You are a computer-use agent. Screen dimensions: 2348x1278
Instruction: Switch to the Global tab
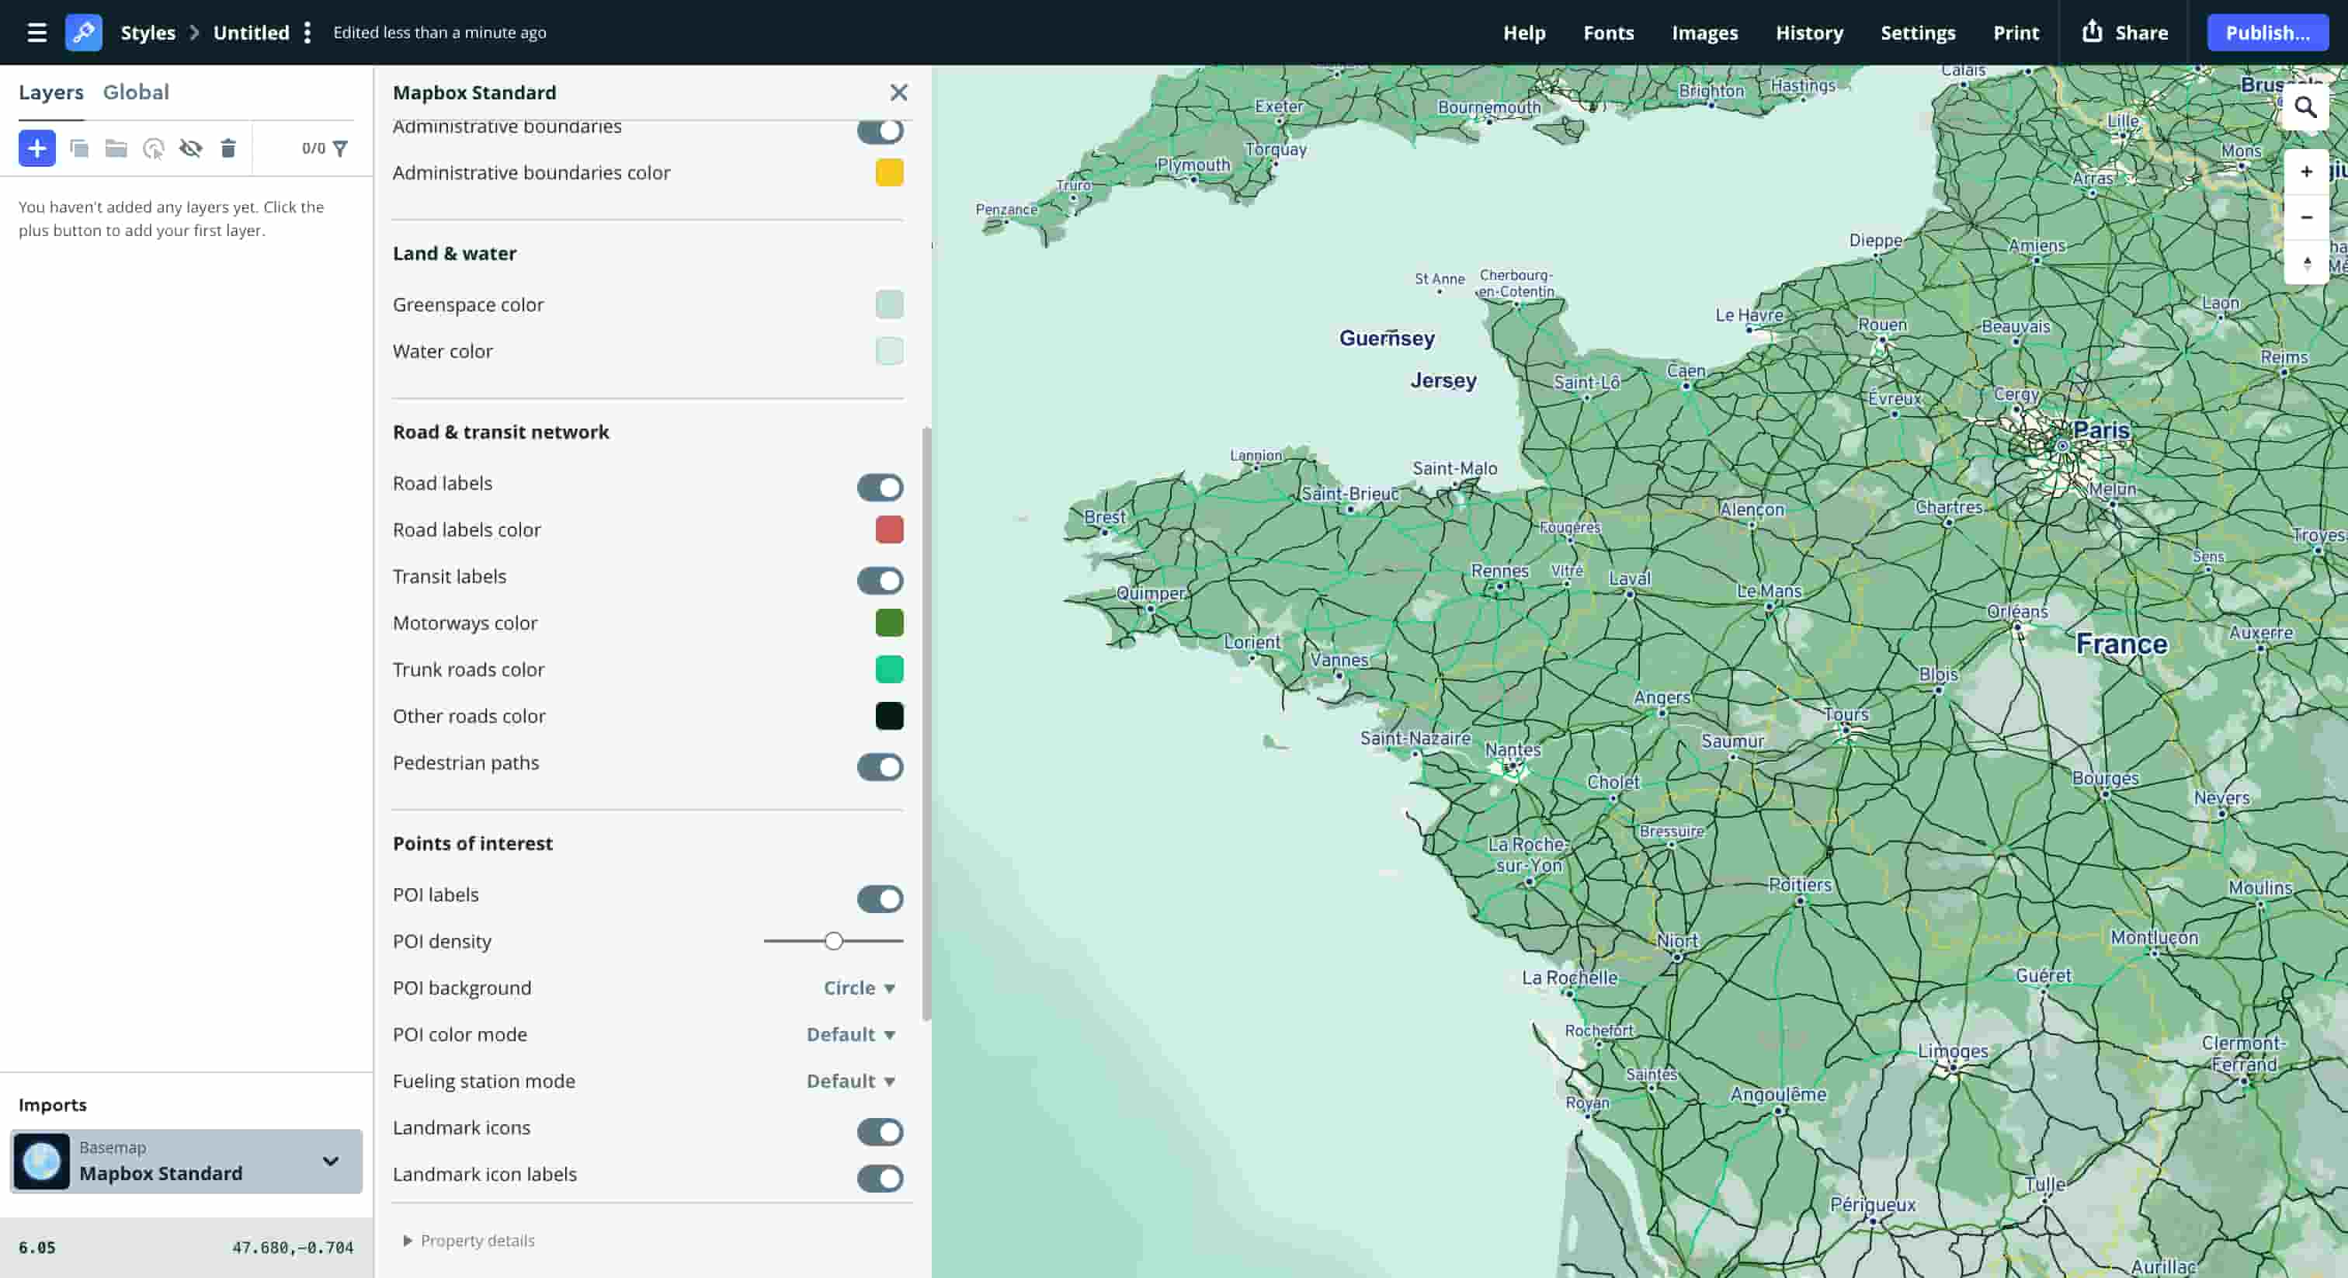(x=136, y=92)
